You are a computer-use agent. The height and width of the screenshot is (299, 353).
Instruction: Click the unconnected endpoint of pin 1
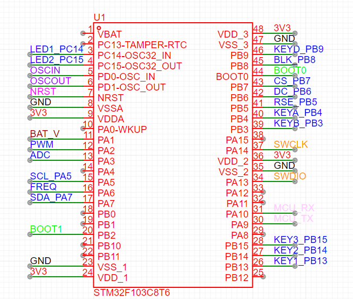pos(83,33)
